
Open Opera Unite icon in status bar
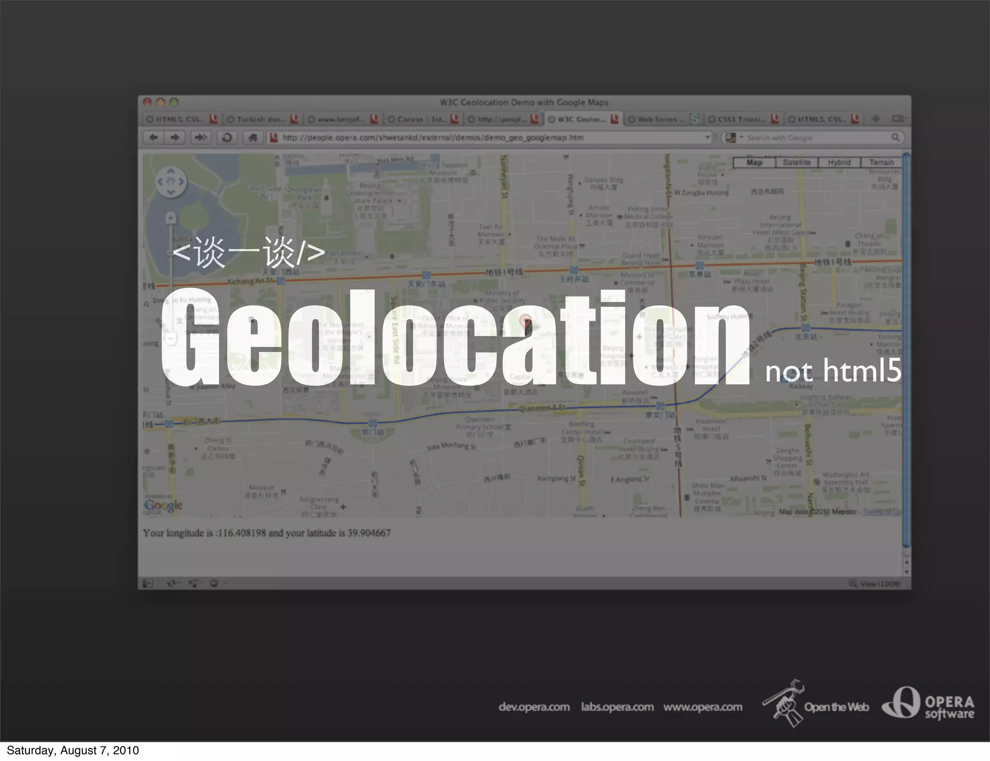tap(194, 583)
